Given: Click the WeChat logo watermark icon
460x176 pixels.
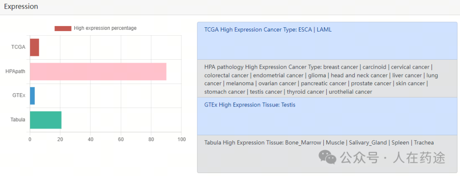Looking at the screenshot, I should pyautogui.click(x=328, y=157).
